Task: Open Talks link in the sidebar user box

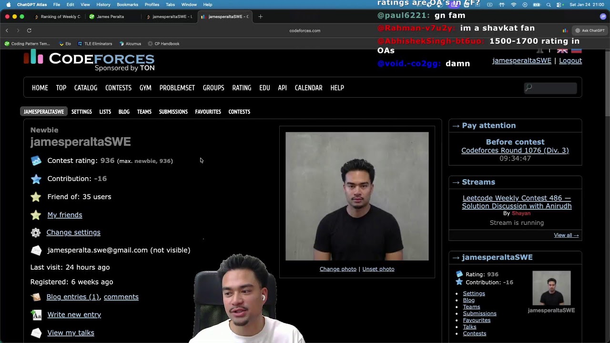Action: pyautogui.click(x=469, y=327)
